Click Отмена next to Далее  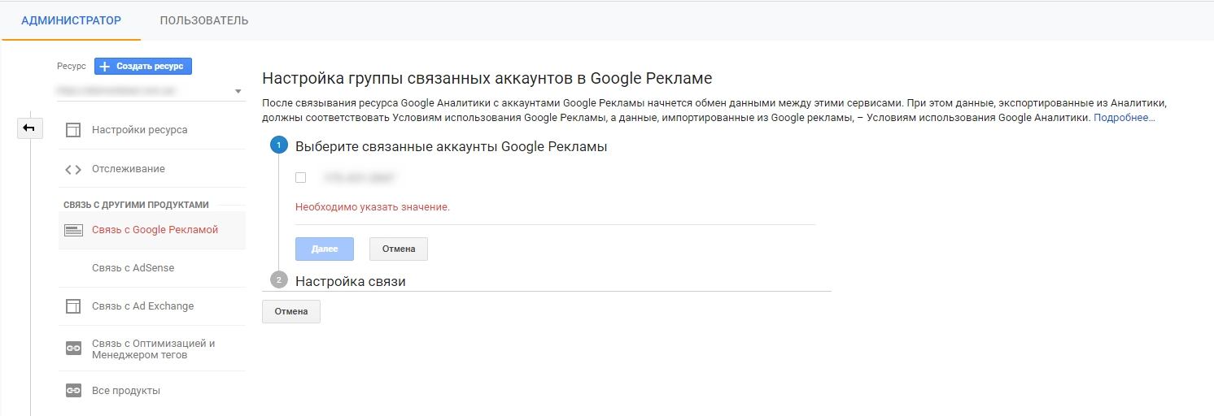[x=398, y=249]
